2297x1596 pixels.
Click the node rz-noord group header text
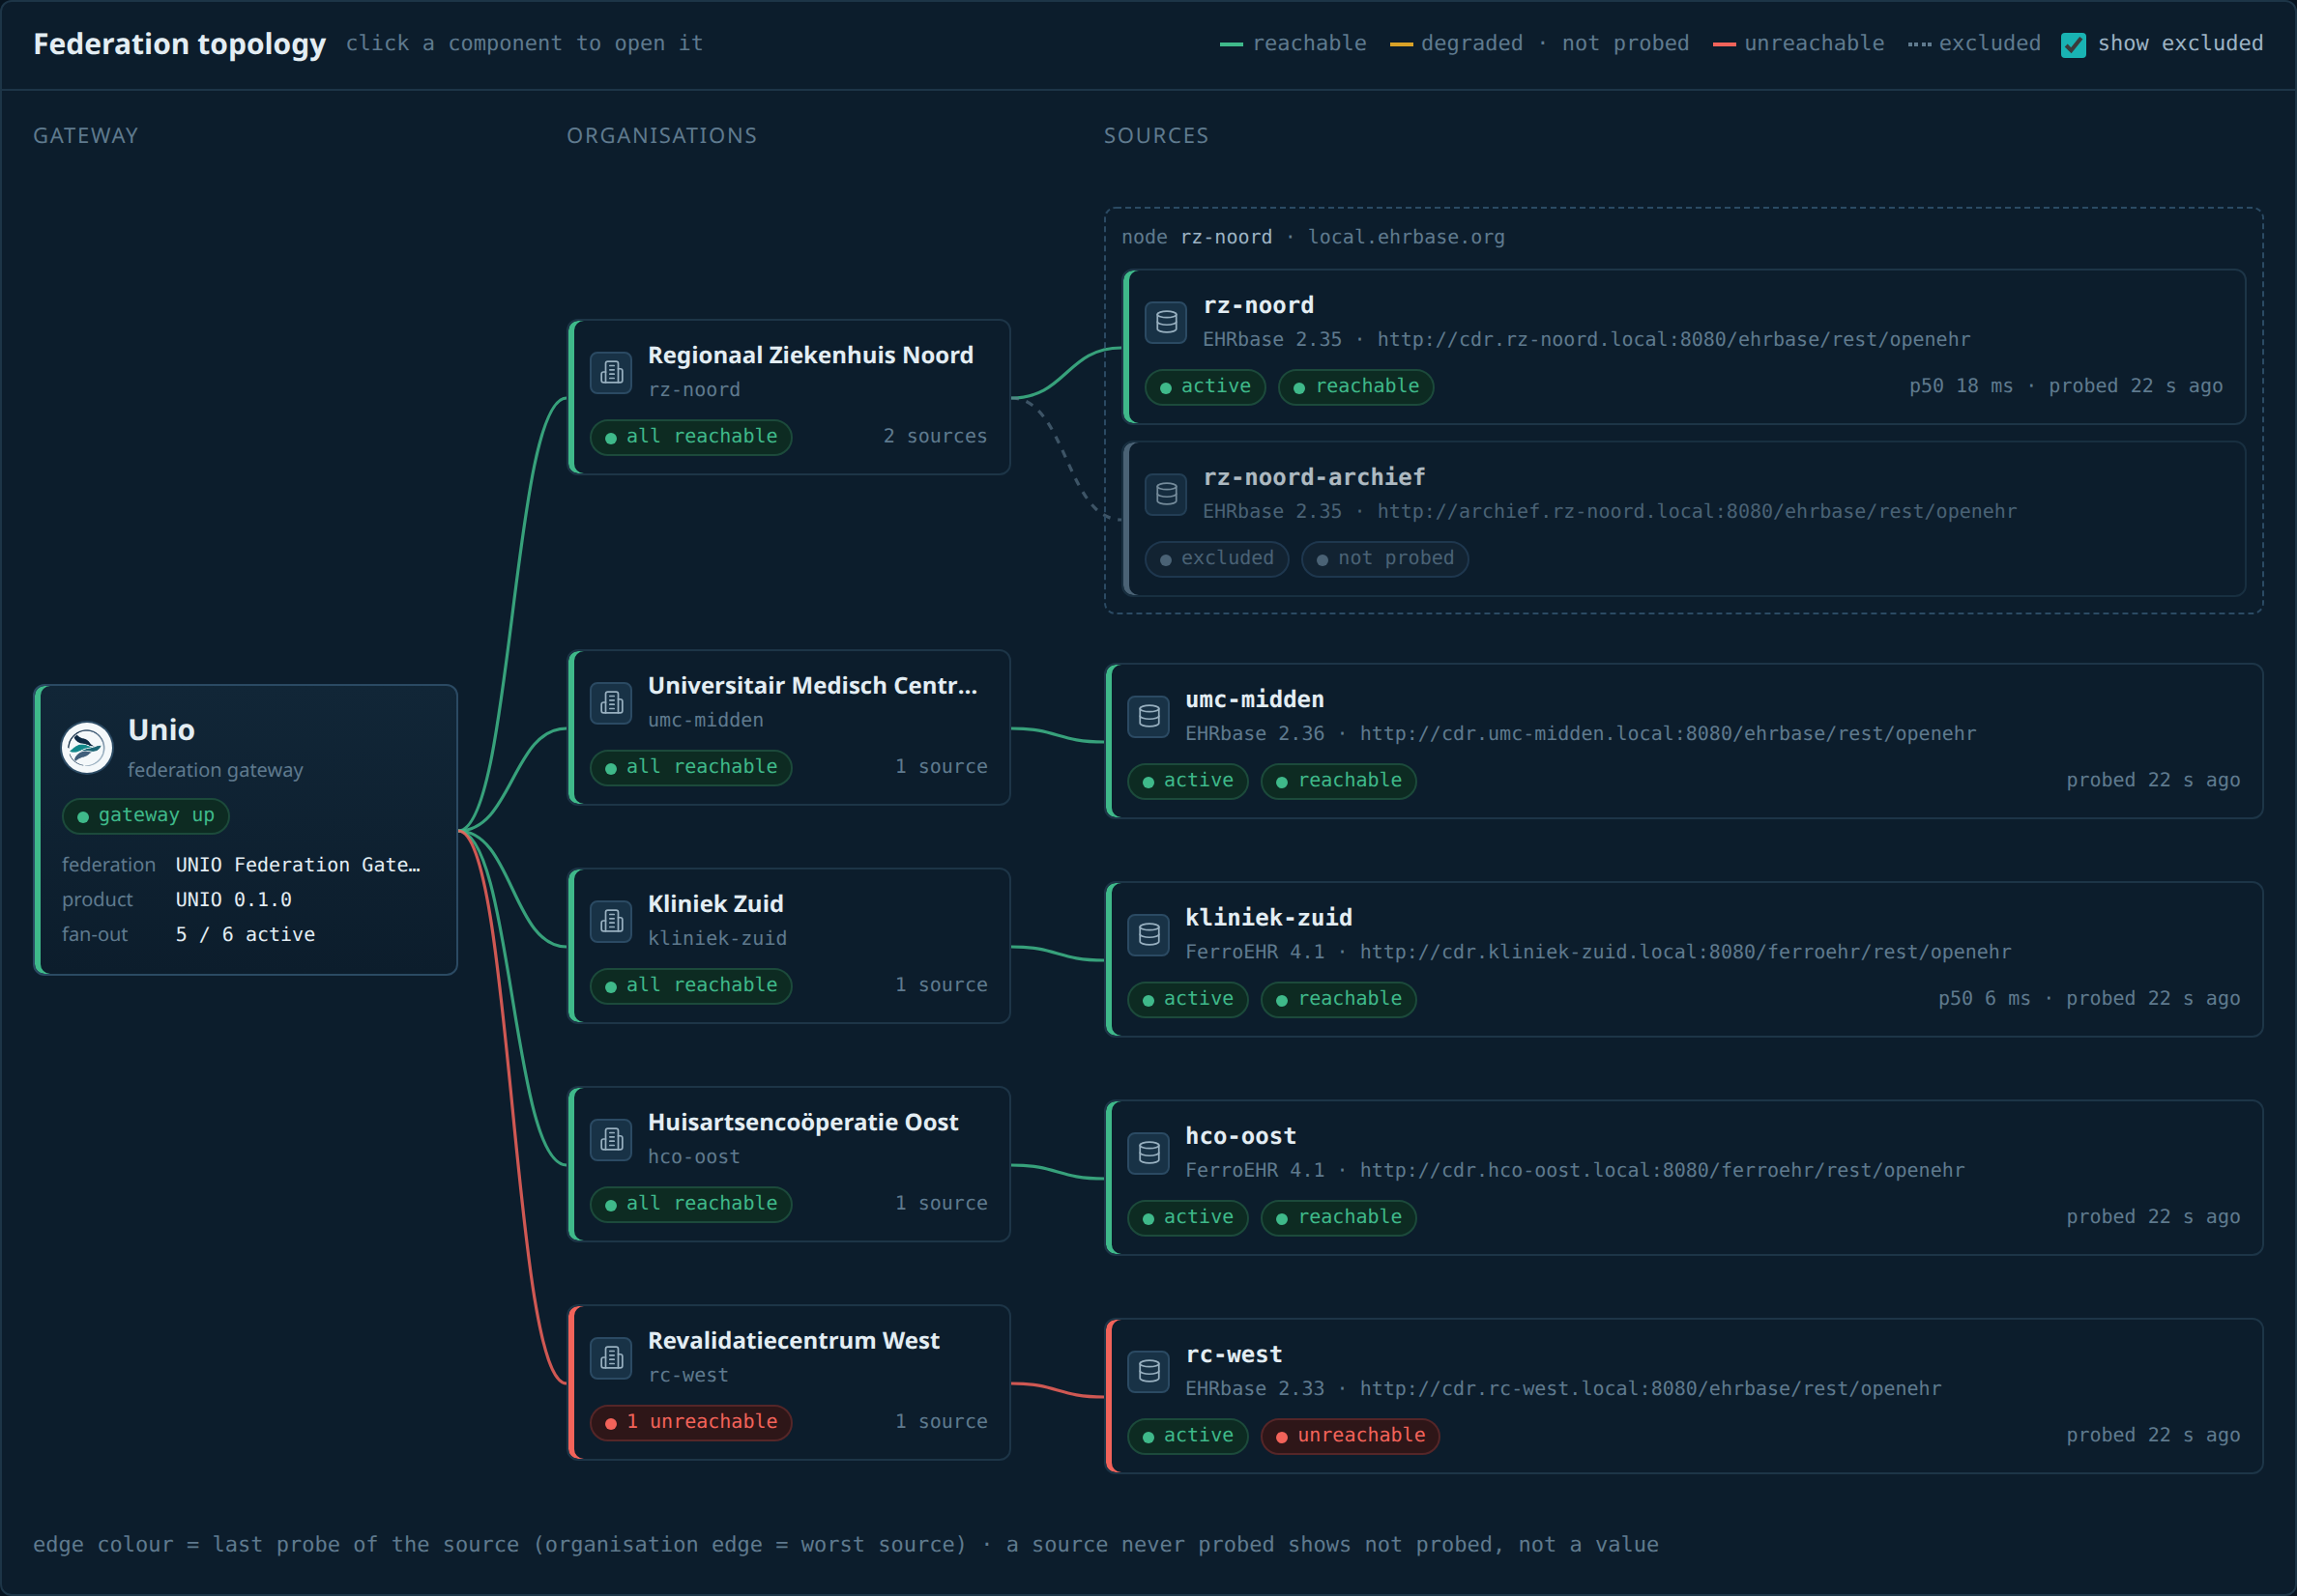pos(1313,237)
